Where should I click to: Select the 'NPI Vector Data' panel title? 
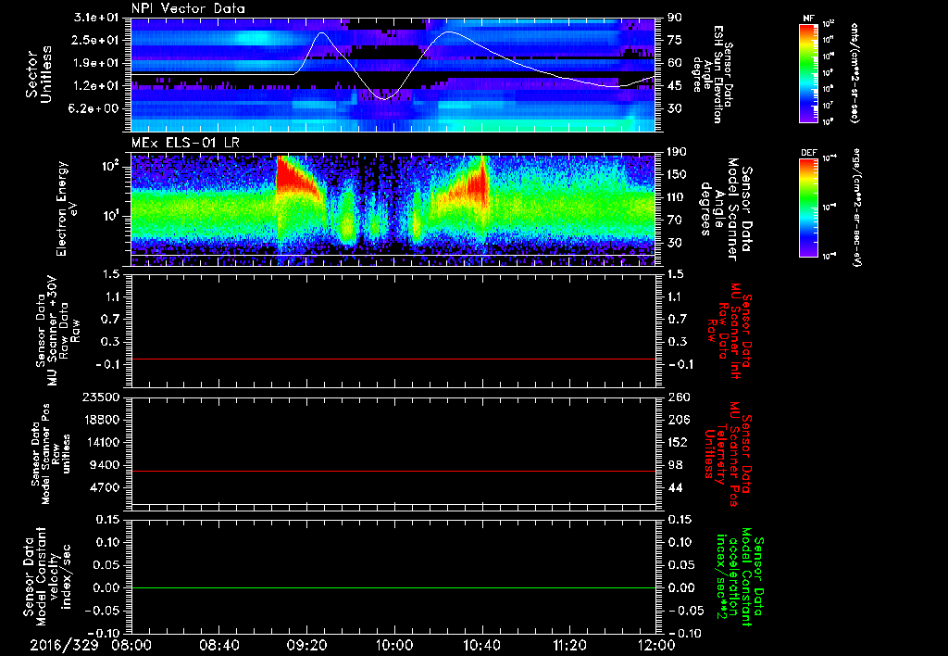[188, 8]
